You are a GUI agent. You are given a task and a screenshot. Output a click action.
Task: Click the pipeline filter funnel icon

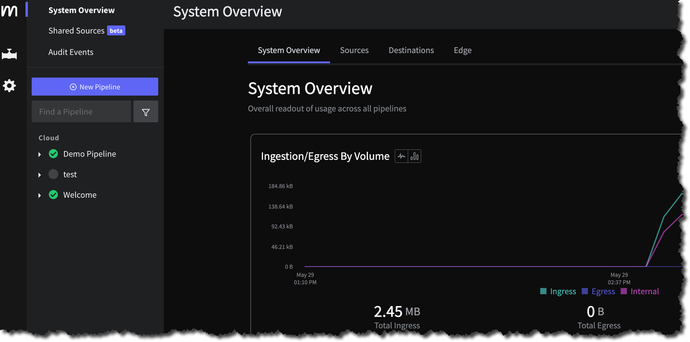pyautogui.click(x=146, y=112)
